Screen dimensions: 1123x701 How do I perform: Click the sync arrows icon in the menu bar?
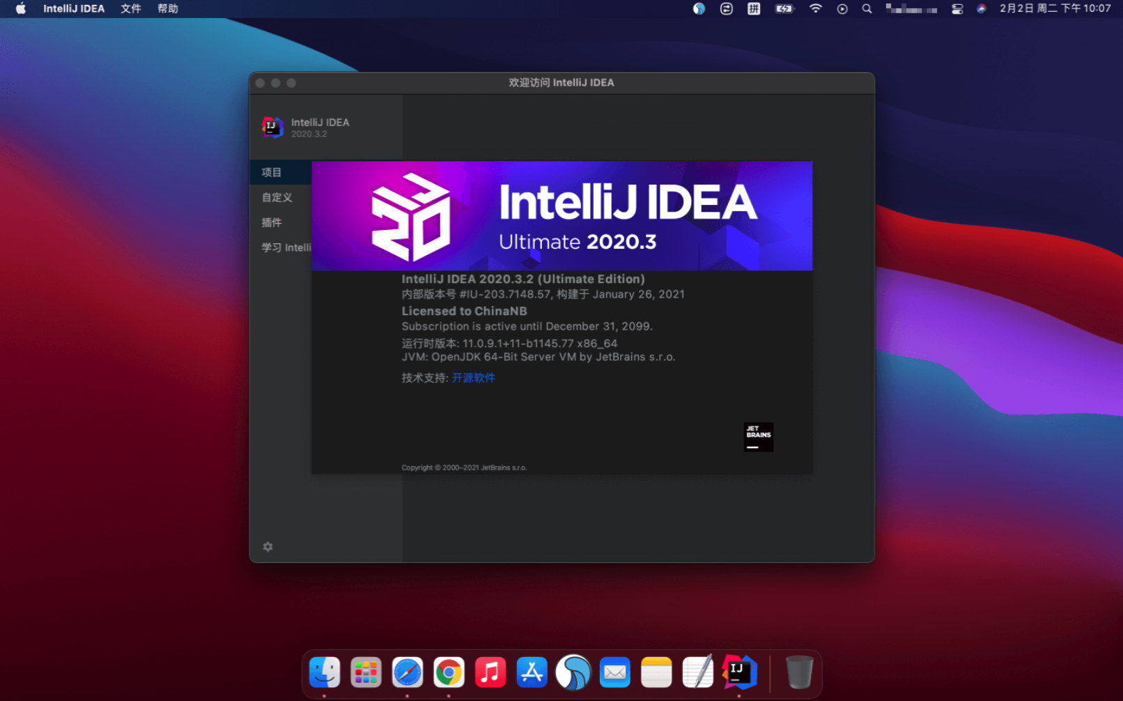(x=726, y=8)
